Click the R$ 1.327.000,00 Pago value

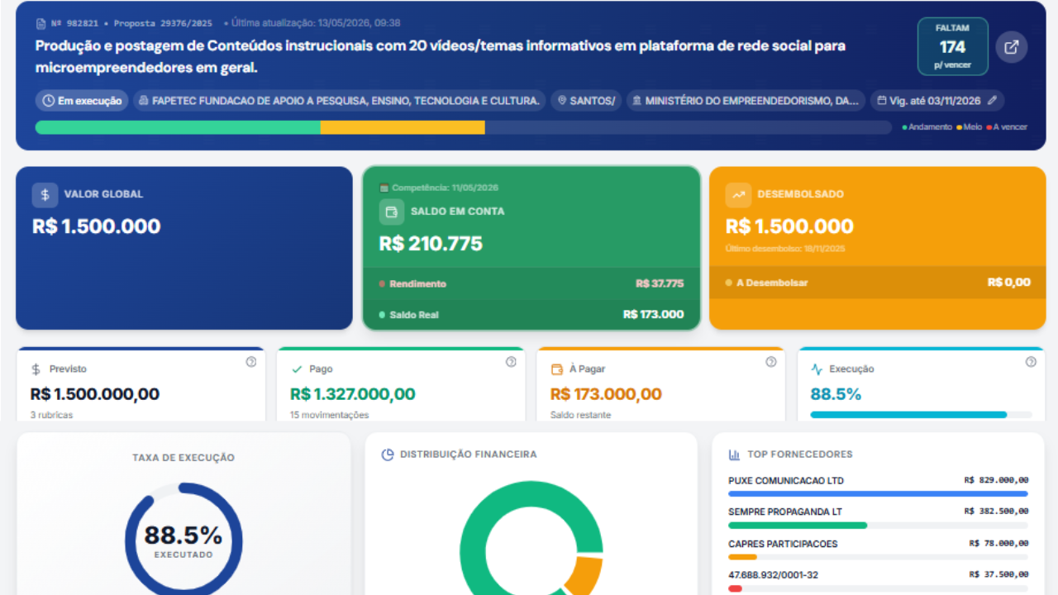pos(353,394)
